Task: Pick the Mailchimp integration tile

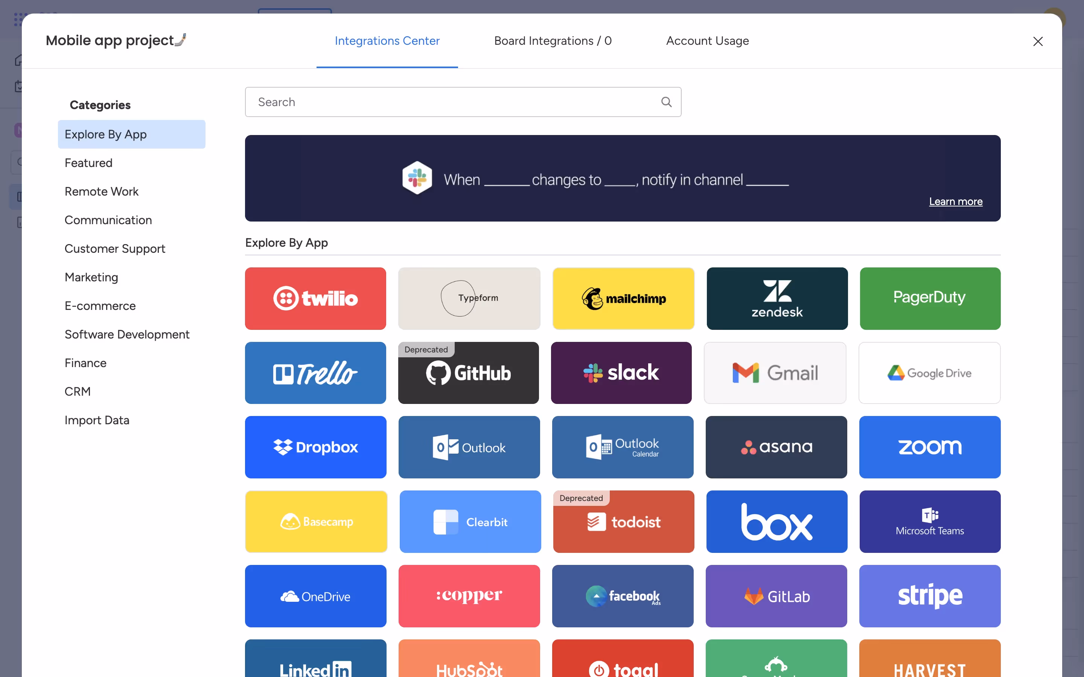Action: coord(623,298)
